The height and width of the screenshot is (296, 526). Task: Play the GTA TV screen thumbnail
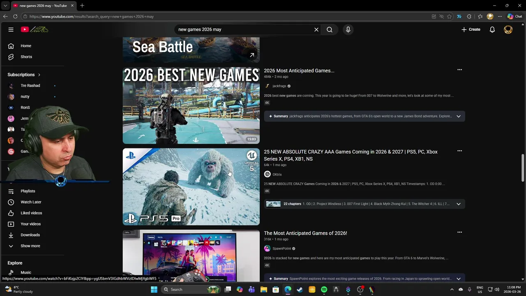click(x=191, y=256)
